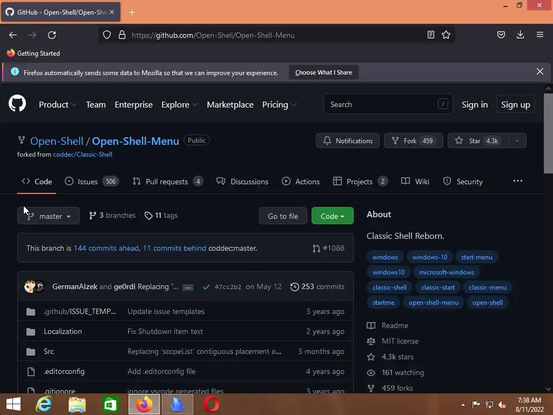Switch to the Actions tab
Image resolution: width=553 pixels, height=415 pixels.
pyautogui.click(x=300, y=182)
